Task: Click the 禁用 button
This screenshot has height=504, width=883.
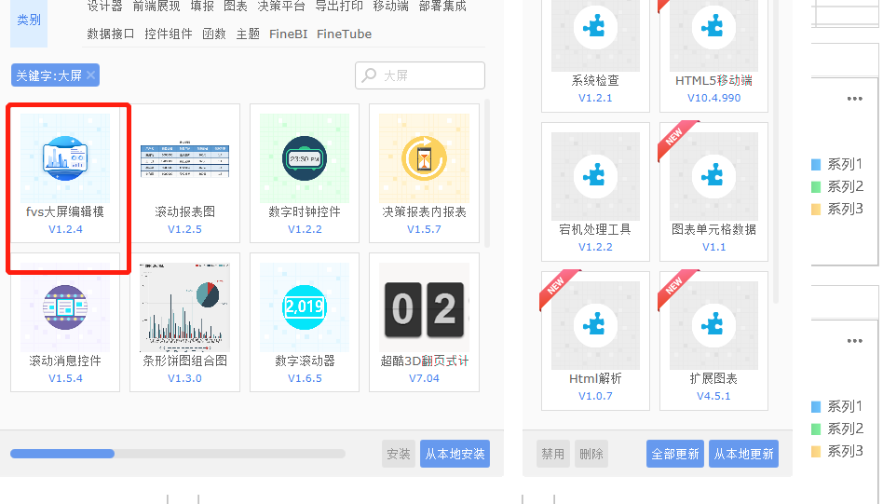Action: 553,454
